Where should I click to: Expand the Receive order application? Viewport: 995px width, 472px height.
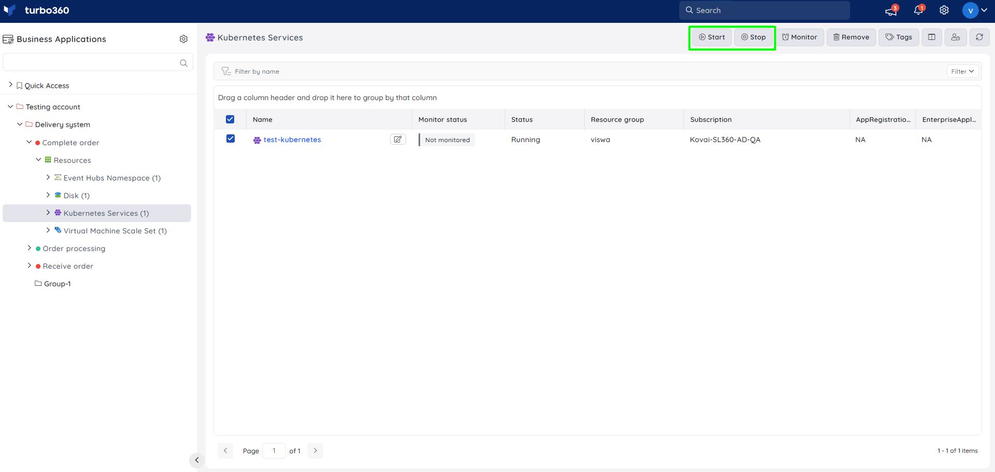pyautogui.click(x=29, y=266)
